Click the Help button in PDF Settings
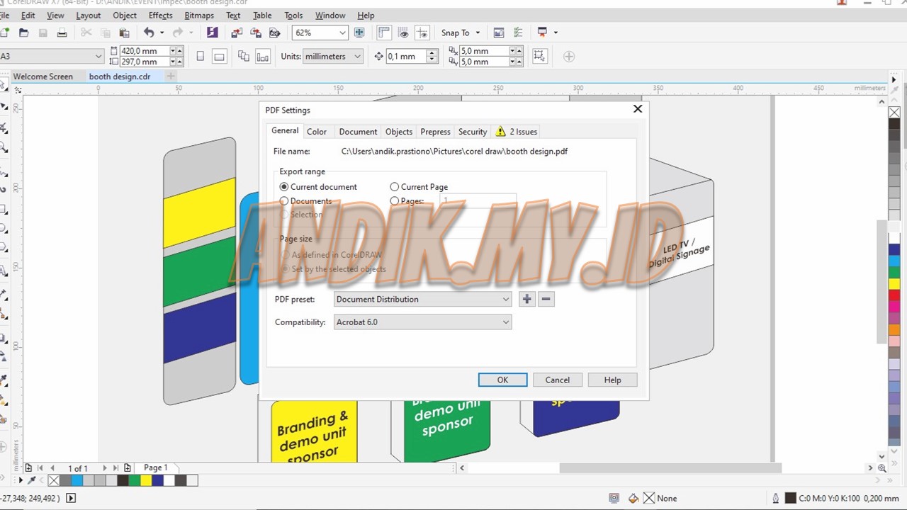This screenshot has height=510, width=907. [x=612, y=380]
